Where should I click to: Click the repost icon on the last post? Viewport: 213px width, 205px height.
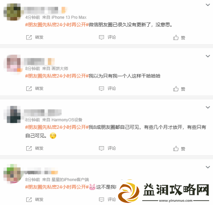pos(29,200)
